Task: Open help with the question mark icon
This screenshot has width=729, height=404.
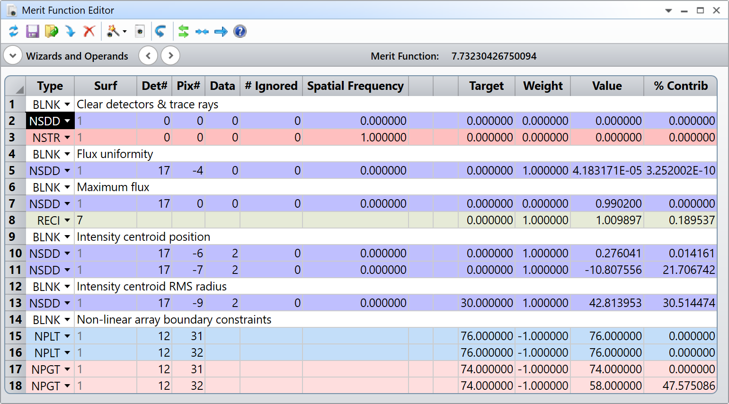Action: tap(240, 32)
